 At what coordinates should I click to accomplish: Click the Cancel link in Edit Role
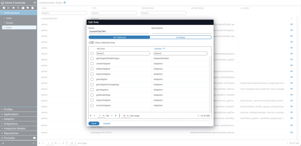pos(107,124)
